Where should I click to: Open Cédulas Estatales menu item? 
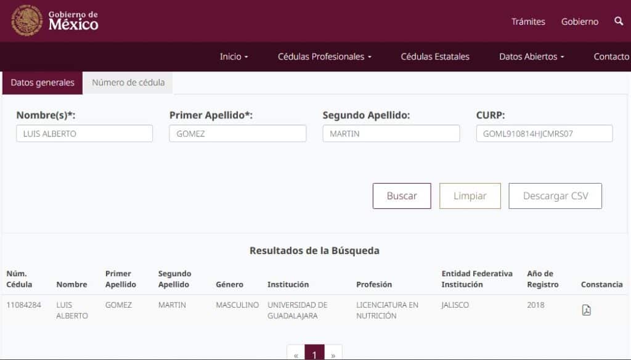(x=435, y=57)
